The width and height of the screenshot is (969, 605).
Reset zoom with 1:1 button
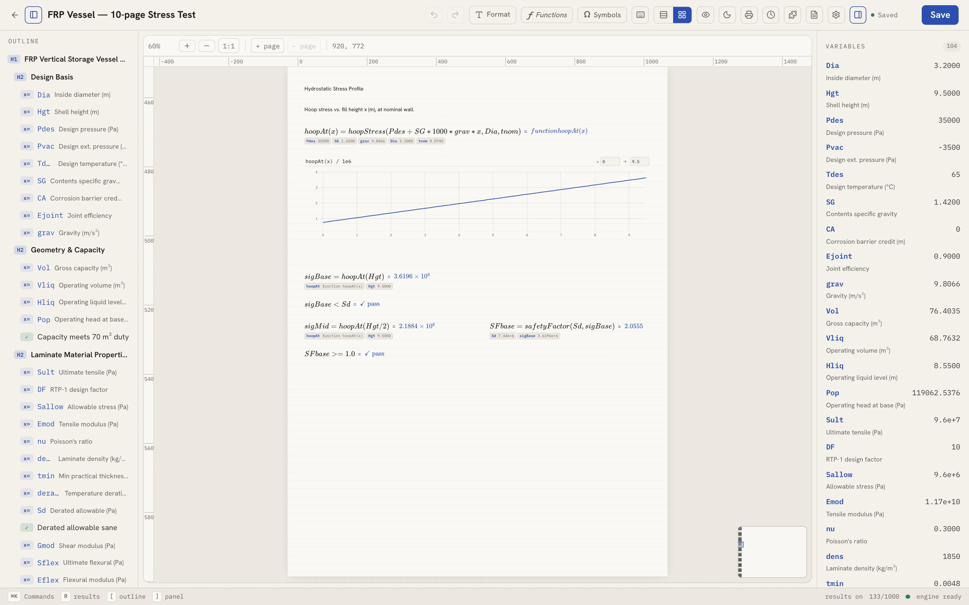click(229, 46)
